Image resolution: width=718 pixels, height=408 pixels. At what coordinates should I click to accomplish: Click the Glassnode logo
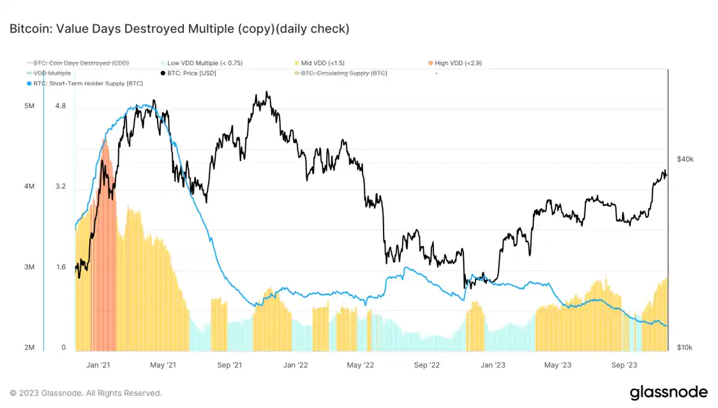coord(668,392)
